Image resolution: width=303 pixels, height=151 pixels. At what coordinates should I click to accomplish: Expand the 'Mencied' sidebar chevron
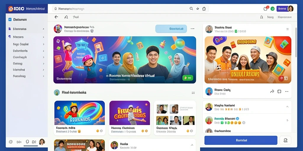[x=43, y=70]
